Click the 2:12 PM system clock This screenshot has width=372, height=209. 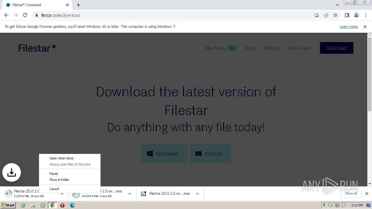(x=357, y=205)
